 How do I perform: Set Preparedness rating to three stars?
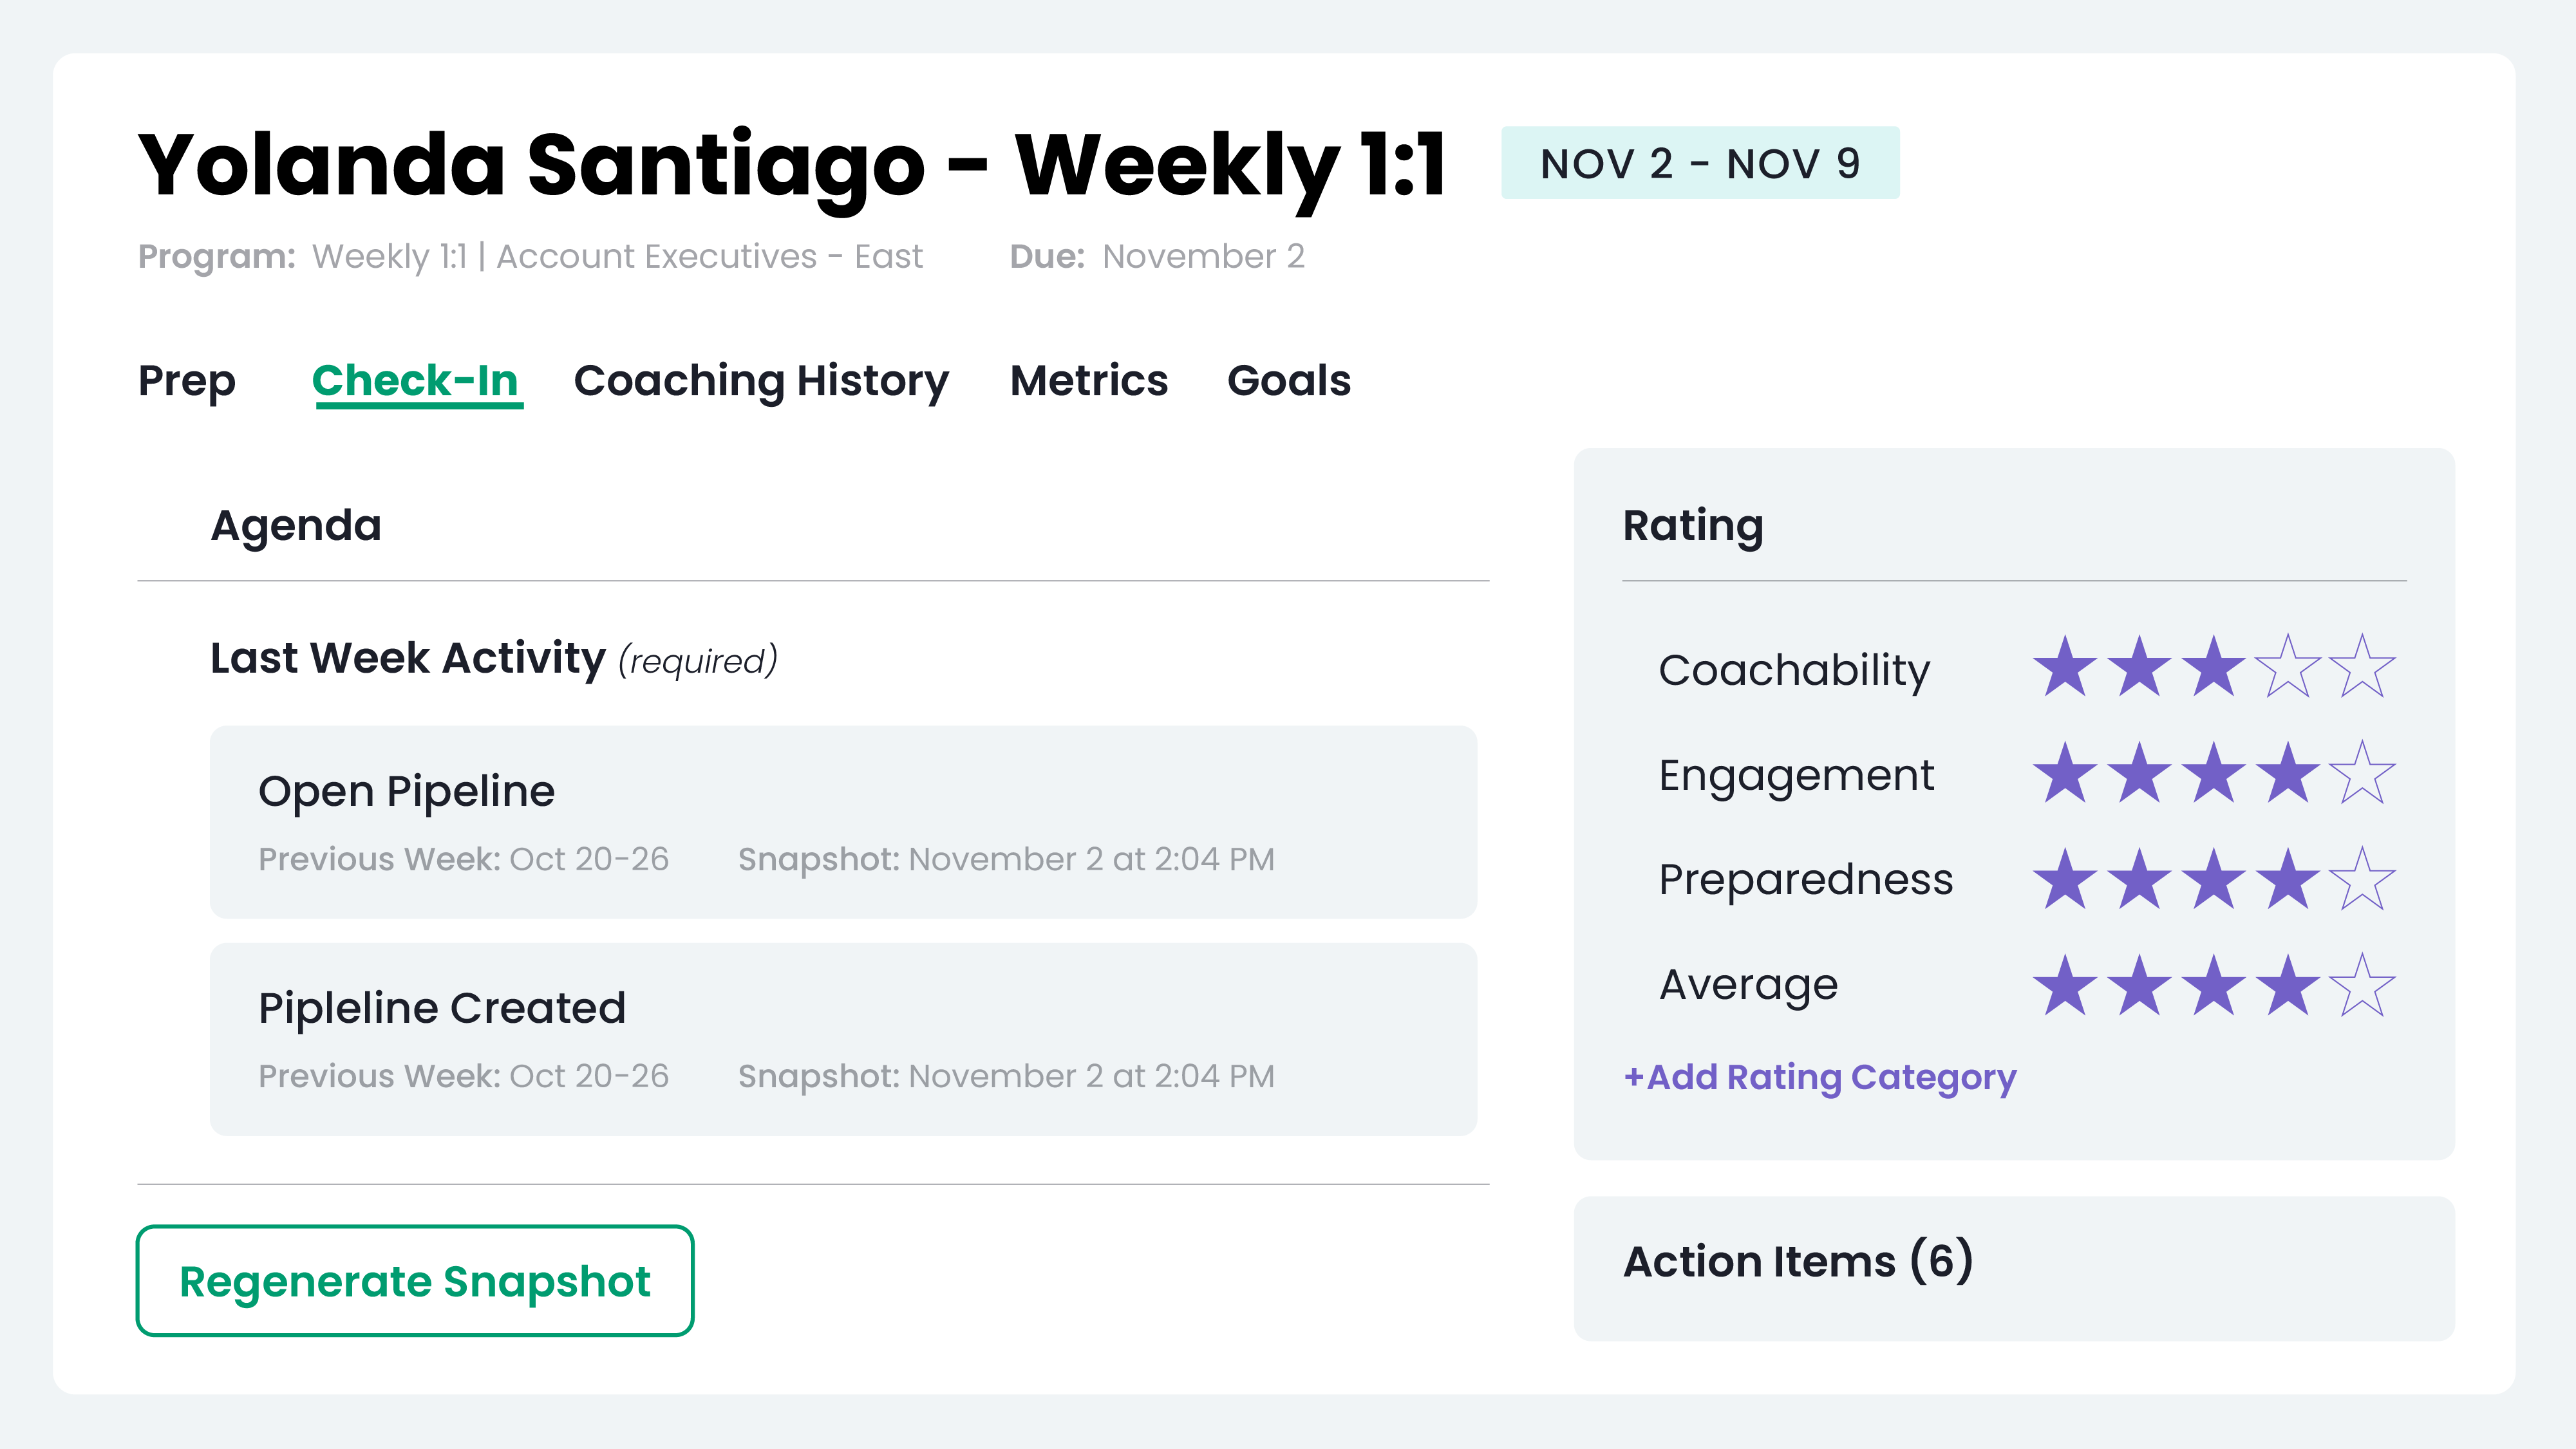click(2213, 879)
